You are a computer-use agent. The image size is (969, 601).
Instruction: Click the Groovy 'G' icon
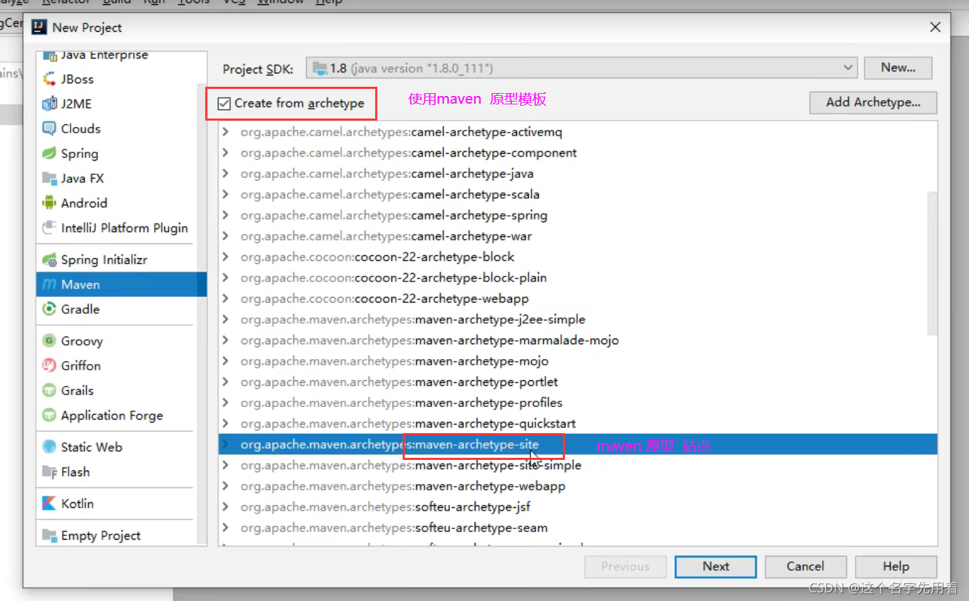[49, 341]
